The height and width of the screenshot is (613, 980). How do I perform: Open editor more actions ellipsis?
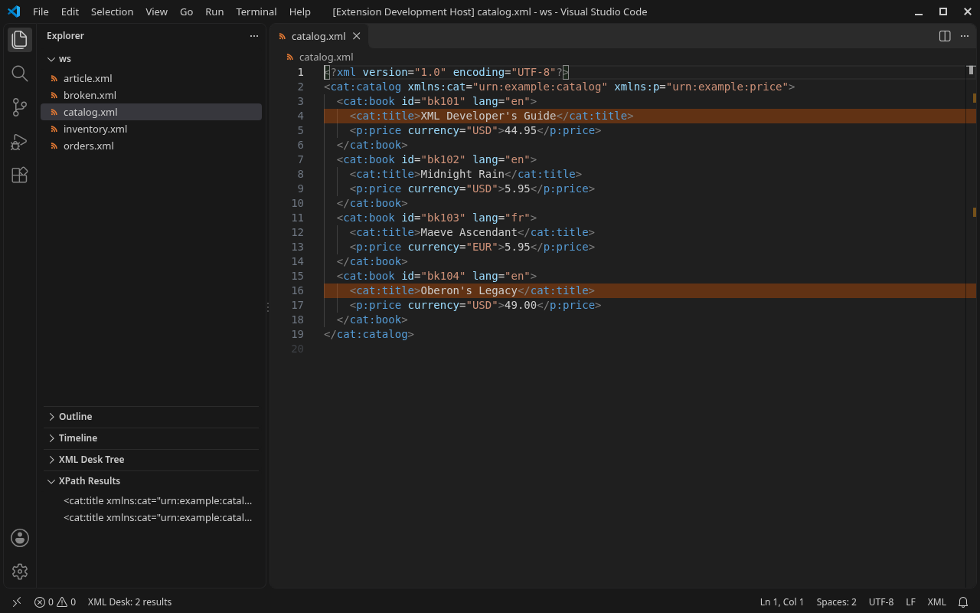pos(965,36)
